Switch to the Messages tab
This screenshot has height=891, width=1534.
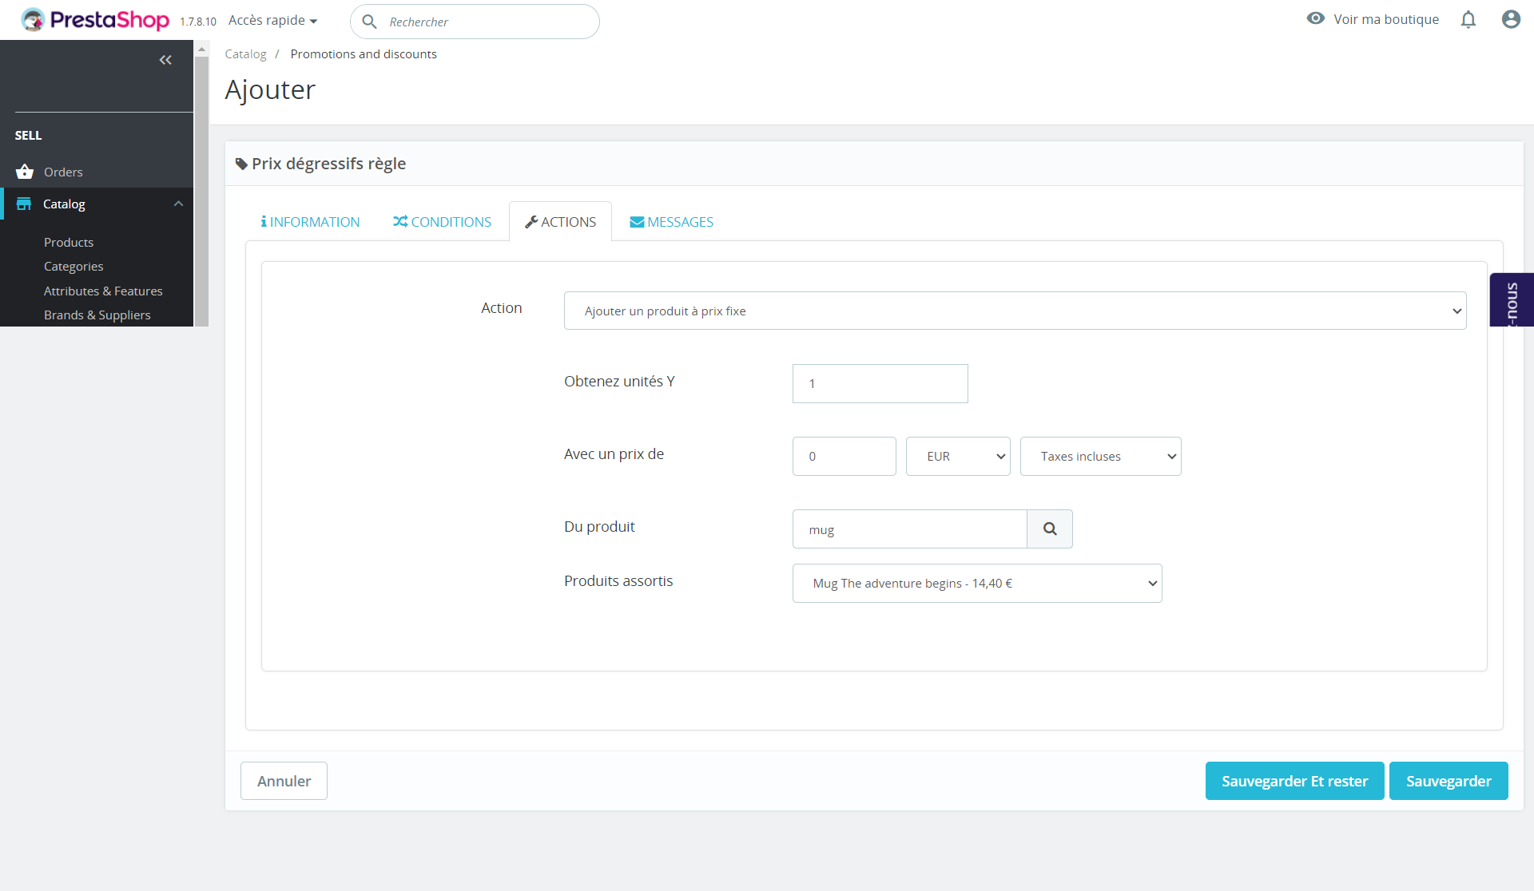pos(671,222)
